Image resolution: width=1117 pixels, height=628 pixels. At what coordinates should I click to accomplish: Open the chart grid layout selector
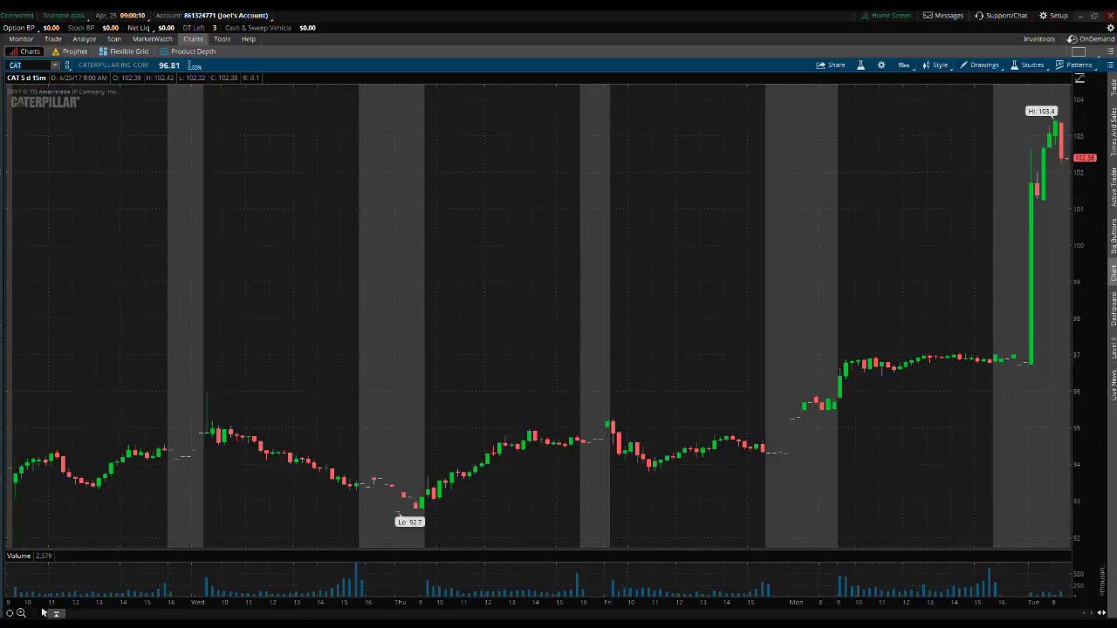coord(1079,51)
